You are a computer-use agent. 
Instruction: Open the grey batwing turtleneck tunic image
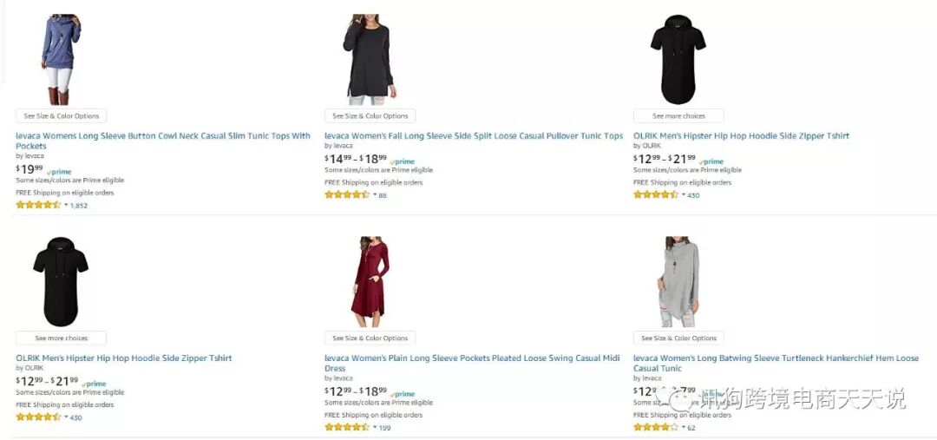click(x=678, y=281)
